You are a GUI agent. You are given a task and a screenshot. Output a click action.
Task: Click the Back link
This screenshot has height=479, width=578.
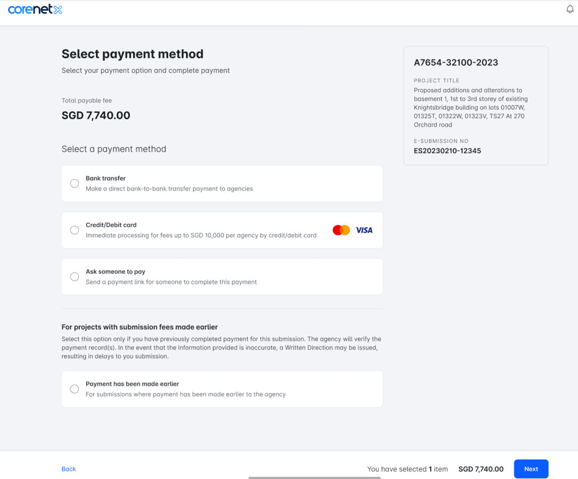[68, 469]
